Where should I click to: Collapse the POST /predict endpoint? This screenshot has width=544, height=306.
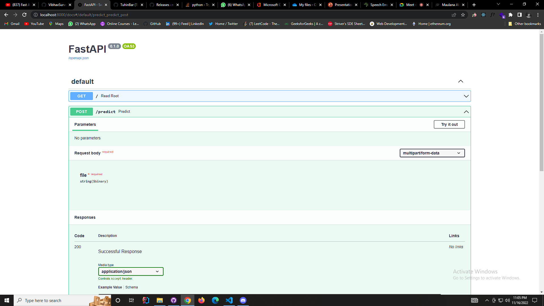[x=466, y=112]
